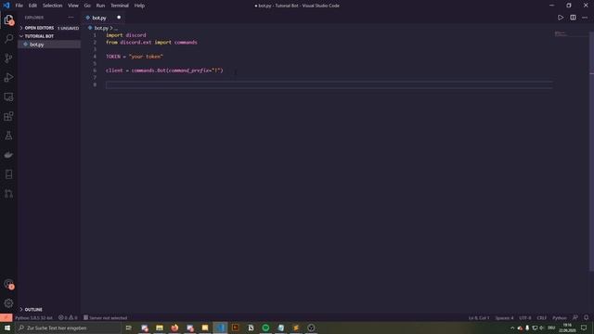Image resolution: width=594 pixels, height=334 pixels.
Task: Click the bot.py breadcrumb item
Action: tap(101, 28)
